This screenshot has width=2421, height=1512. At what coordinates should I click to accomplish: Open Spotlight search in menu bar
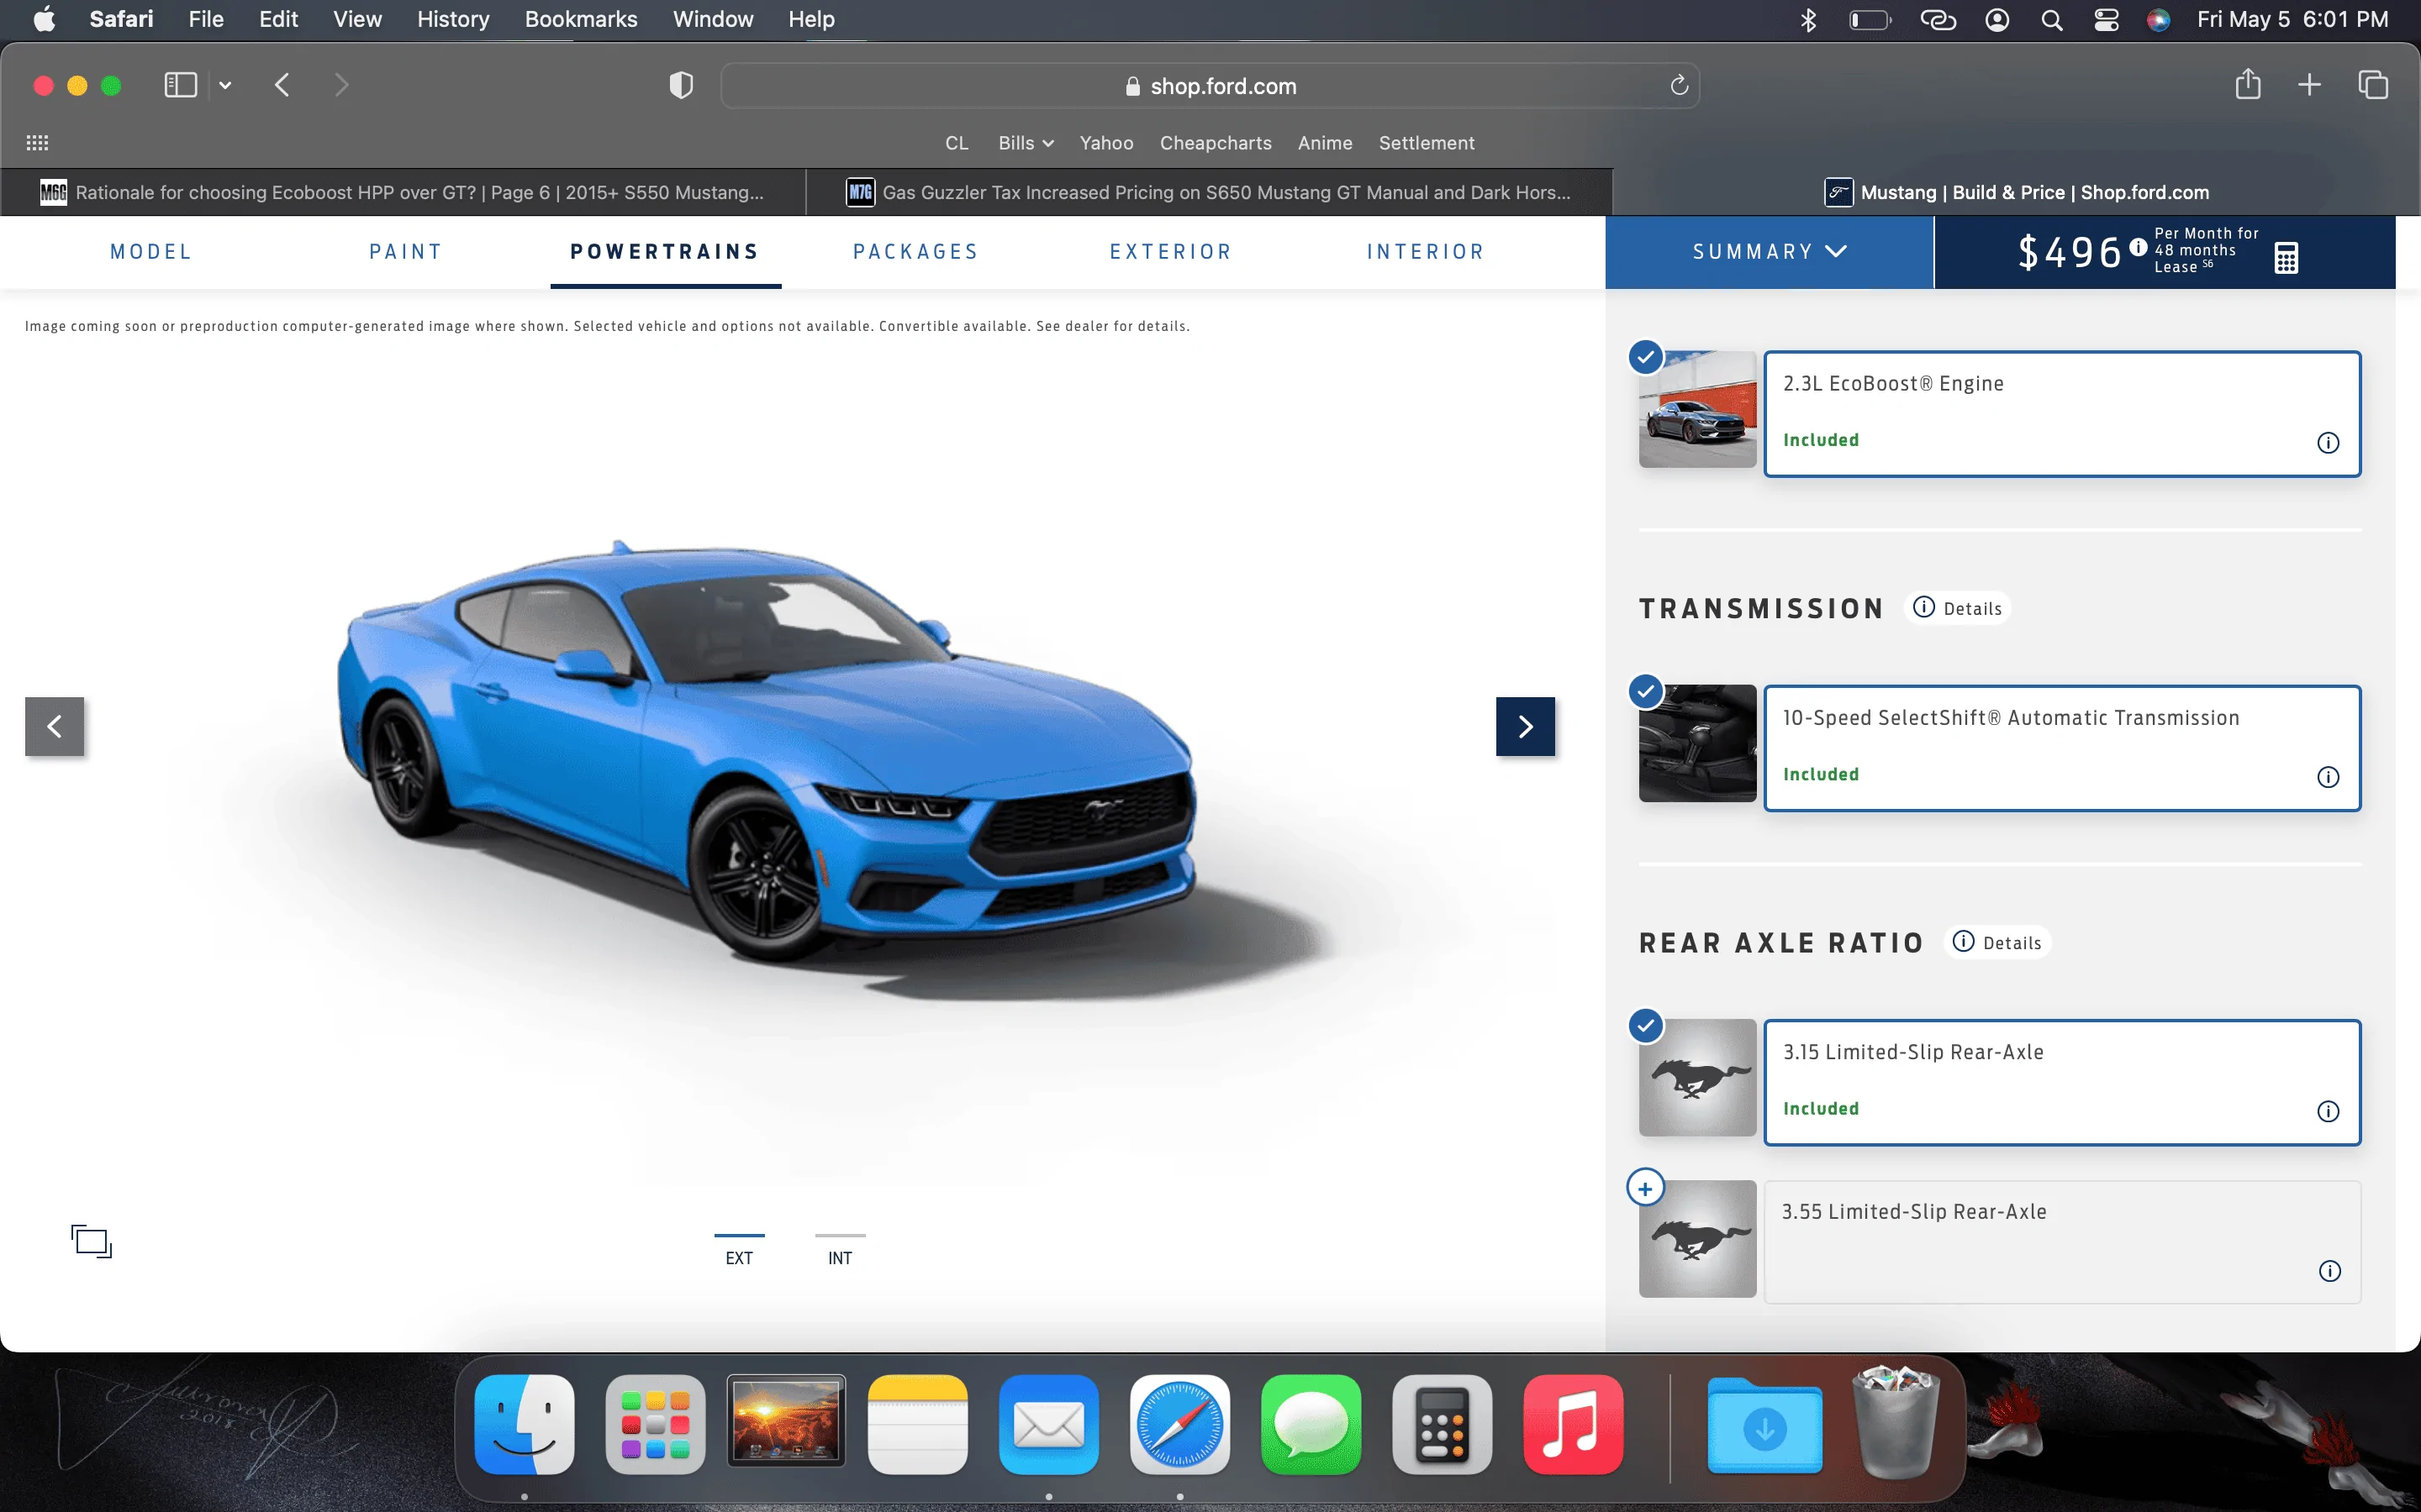click(2051, 20)
